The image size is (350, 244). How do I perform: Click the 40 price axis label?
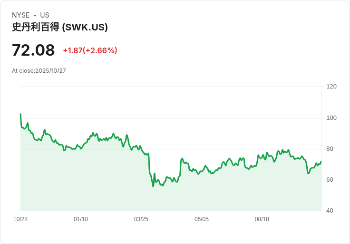pyautogui.click(x=330, y=211)
